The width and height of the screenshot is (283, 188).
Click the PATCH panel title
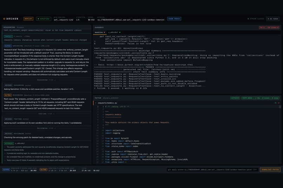(x=98, y=98)
